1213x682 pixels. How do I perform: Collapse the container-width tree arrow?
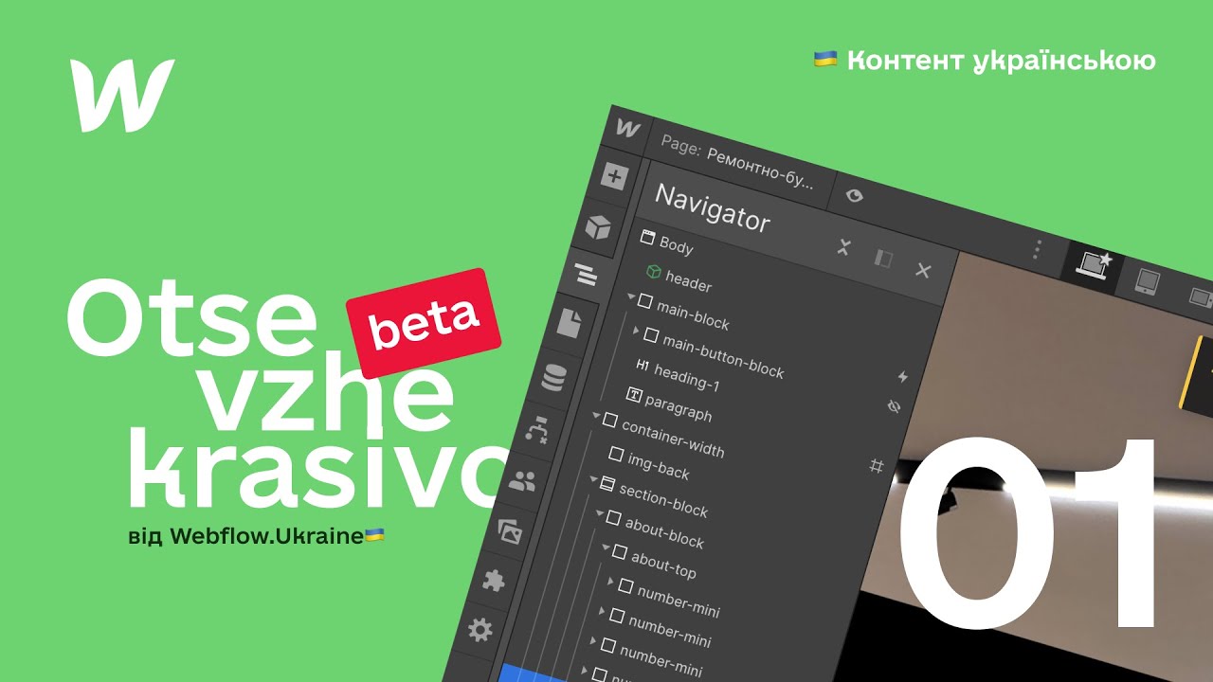[597, 415]
